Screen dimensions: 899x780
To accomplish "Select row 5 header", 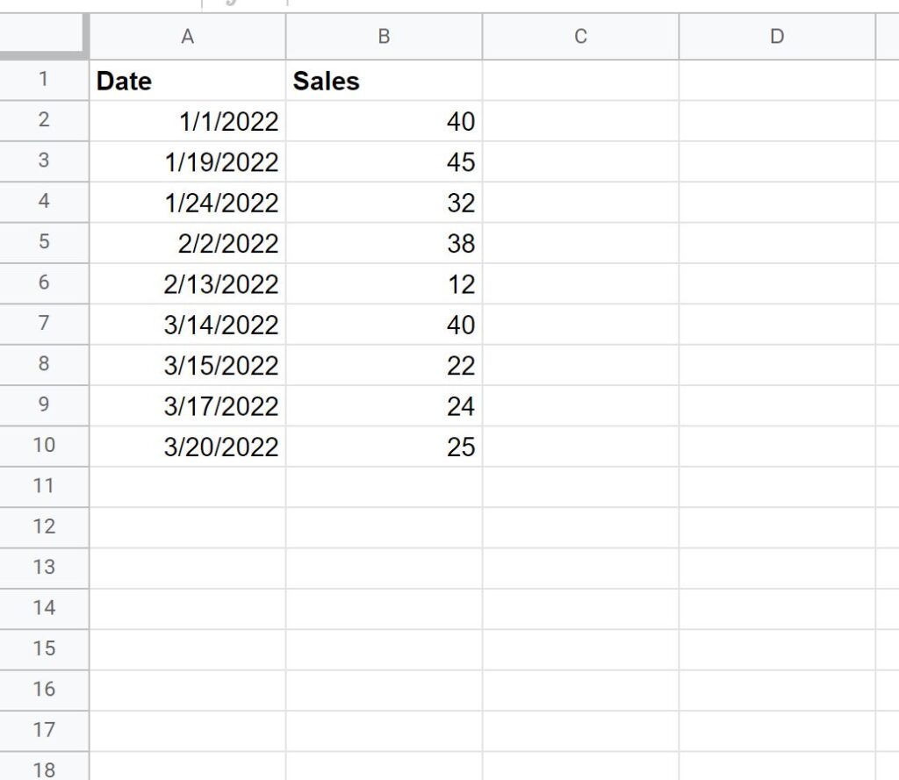I will [44, 243].
